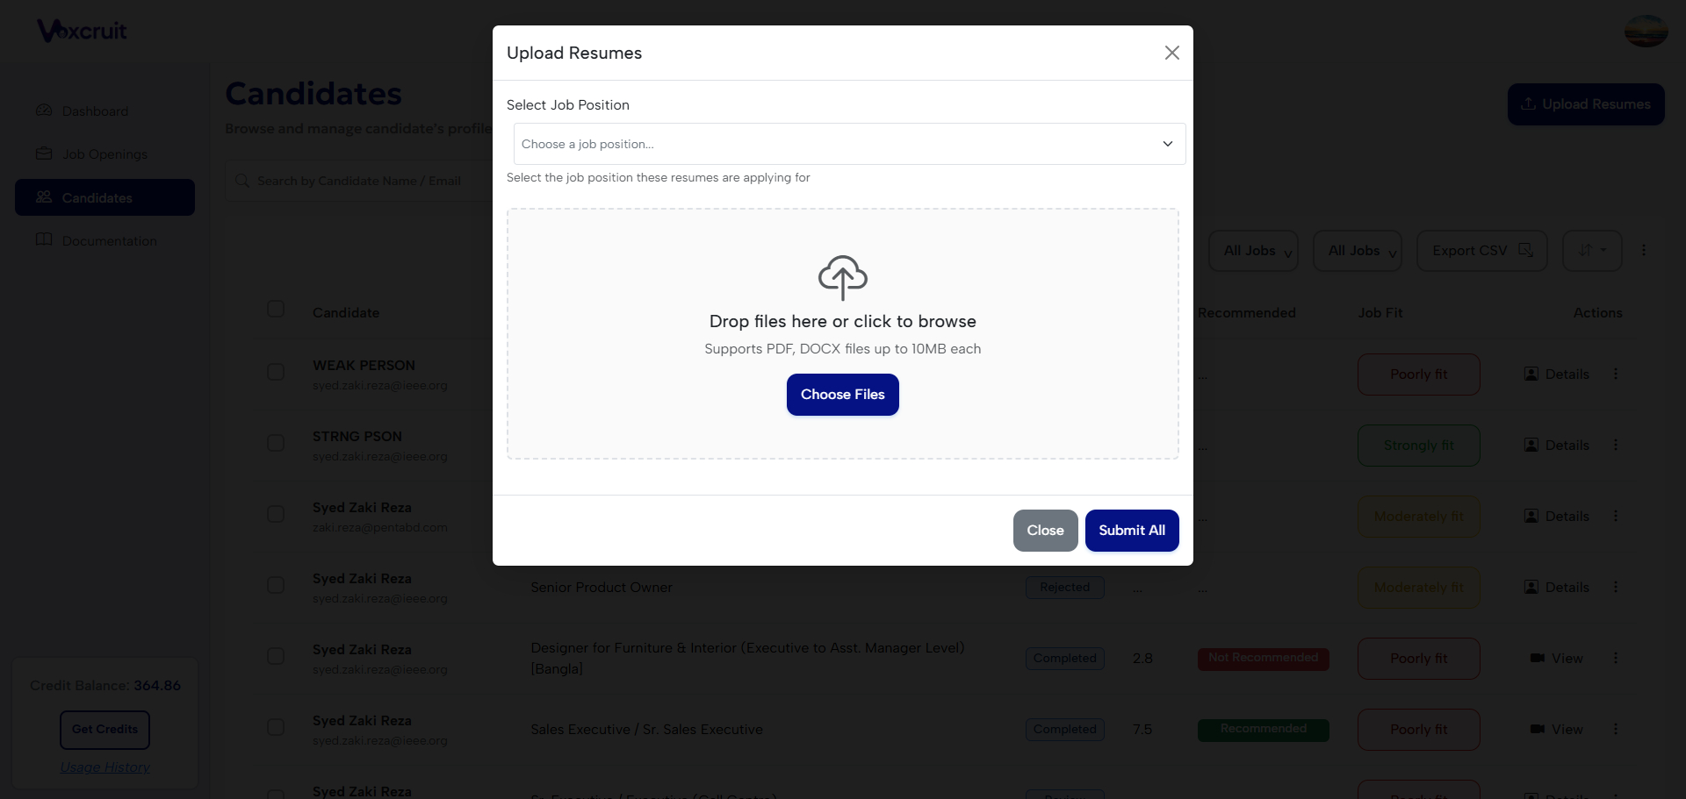Click the Candidates people icon
This screenshot has width=1686, height=799.
click(x=44, y=197)
